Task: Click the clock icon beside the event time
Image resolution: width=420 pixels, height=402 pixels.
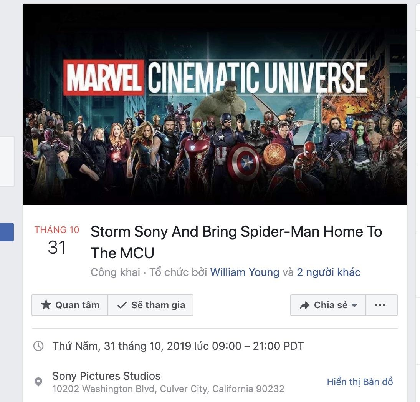Action: [x=38, y=346]
